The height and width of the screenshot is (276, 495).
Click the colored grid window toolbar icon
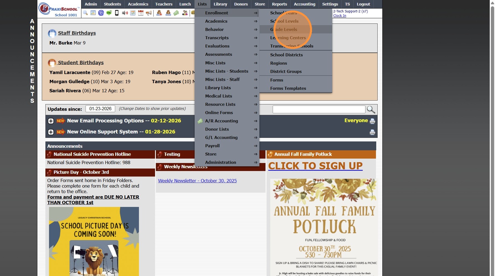click(x=93, y=13)
